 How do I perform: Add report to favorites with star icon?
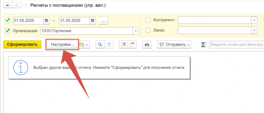coord(26,5)
